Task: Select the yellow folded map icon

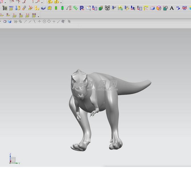Action: 50,8
